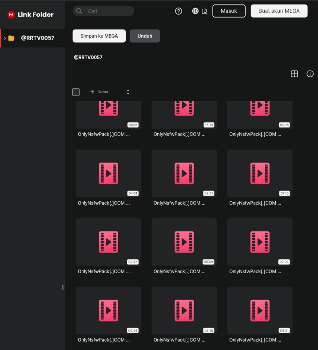Click the video icon of the 04:01 file
Screen dimensions: 318x350
(x=108, y=173)
